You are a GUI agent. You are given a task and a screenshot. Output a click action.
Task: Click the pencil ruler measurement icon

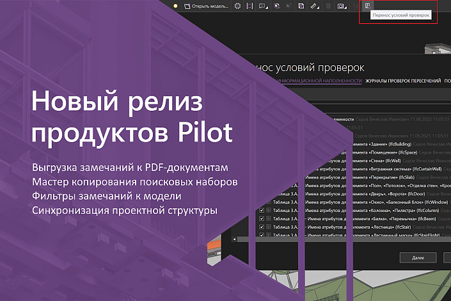(x=313, y=6)
